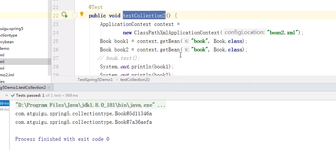Expand the folded java.exe command line ellipsis
Viewport: 336px width, 150px height.
coord(162,105)
